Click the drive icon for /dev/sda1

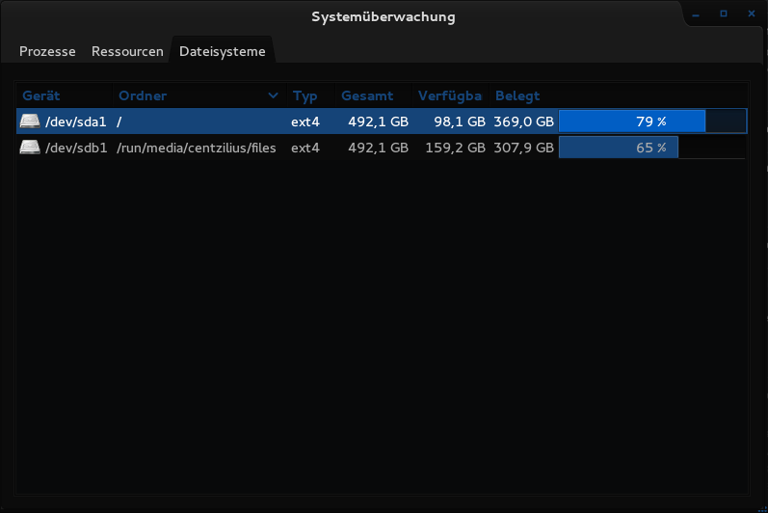click(x=30, y=121)
